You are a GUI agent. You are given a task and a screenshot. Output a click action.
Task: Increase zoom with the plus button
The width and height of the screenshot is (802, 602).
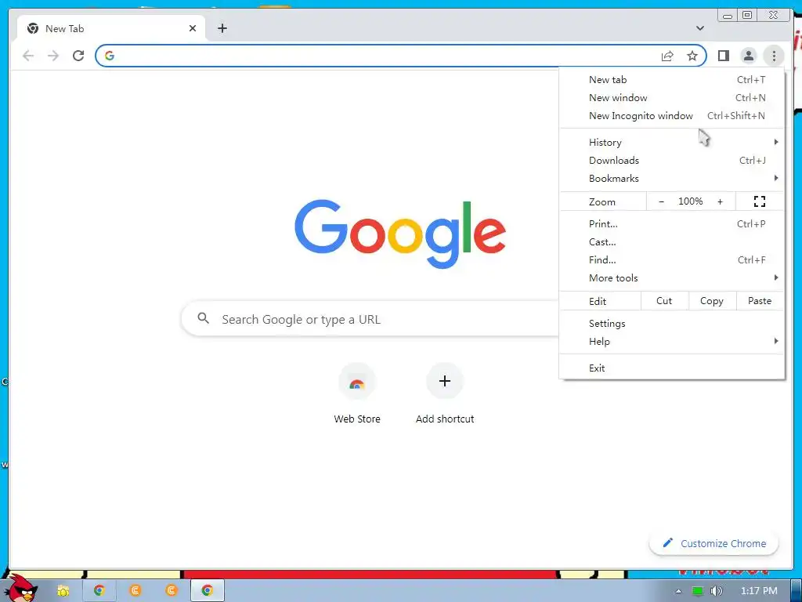pyautogui.click(x=721, y=201)
